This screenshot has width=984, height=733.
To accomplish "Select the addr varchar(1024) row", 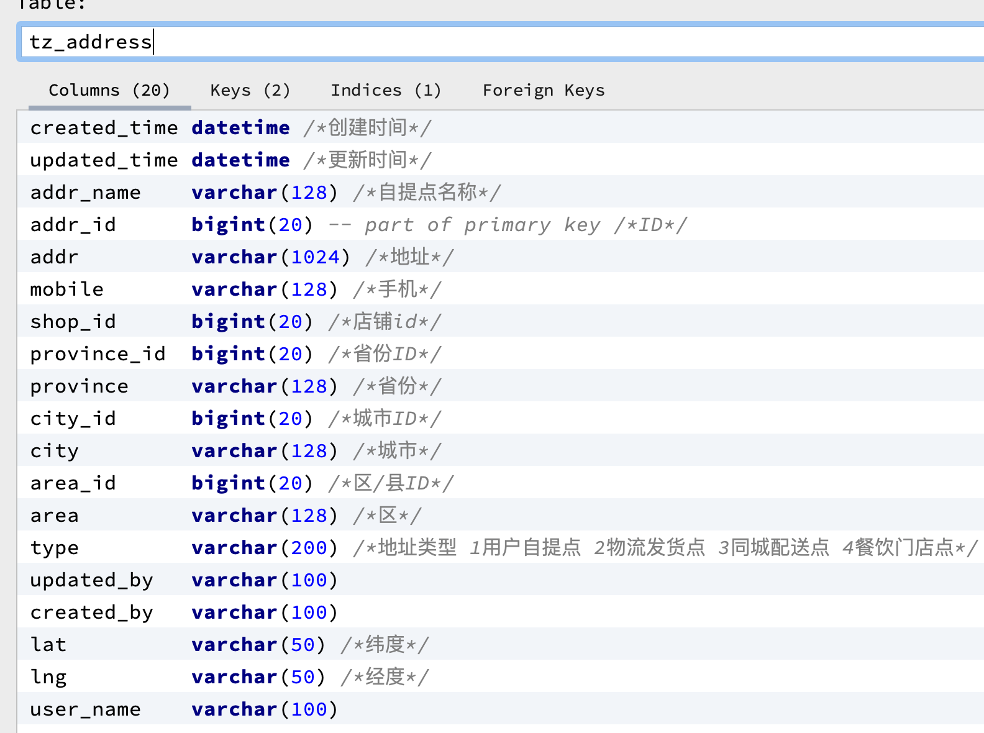I will coord(501,256).
